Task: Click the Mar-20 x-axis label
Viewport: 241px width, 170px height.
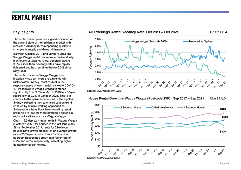Action: pyautogui.click(x=176, y=152)
